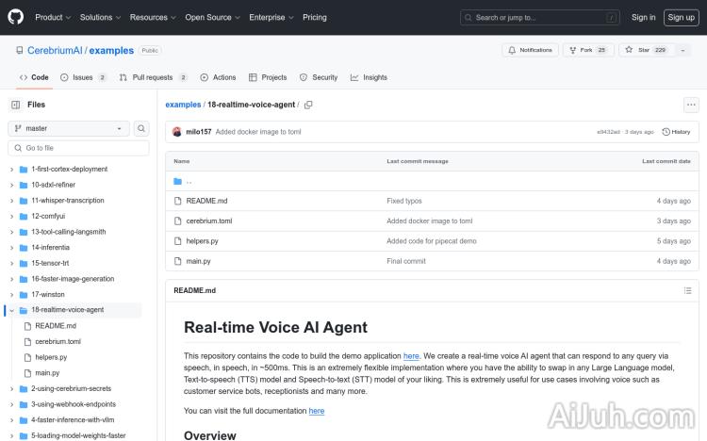
Task: Select 17-winston folder in tree
Action: click(x=48, y=294)
